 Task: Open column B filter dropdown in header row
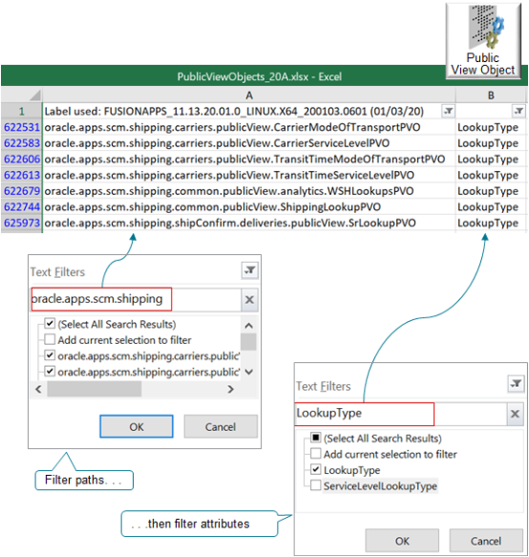tap(518, 111)
